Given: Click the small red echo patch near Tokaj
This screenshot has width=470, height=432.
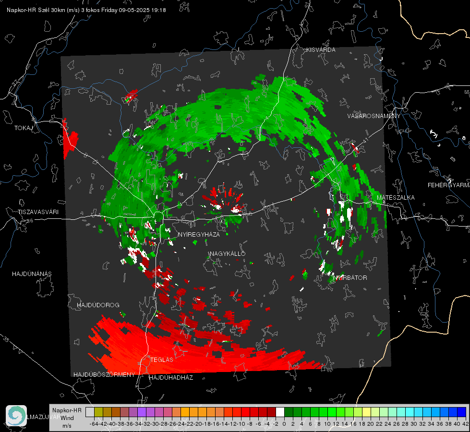Looking at the screenshot, I should (71, 139).
